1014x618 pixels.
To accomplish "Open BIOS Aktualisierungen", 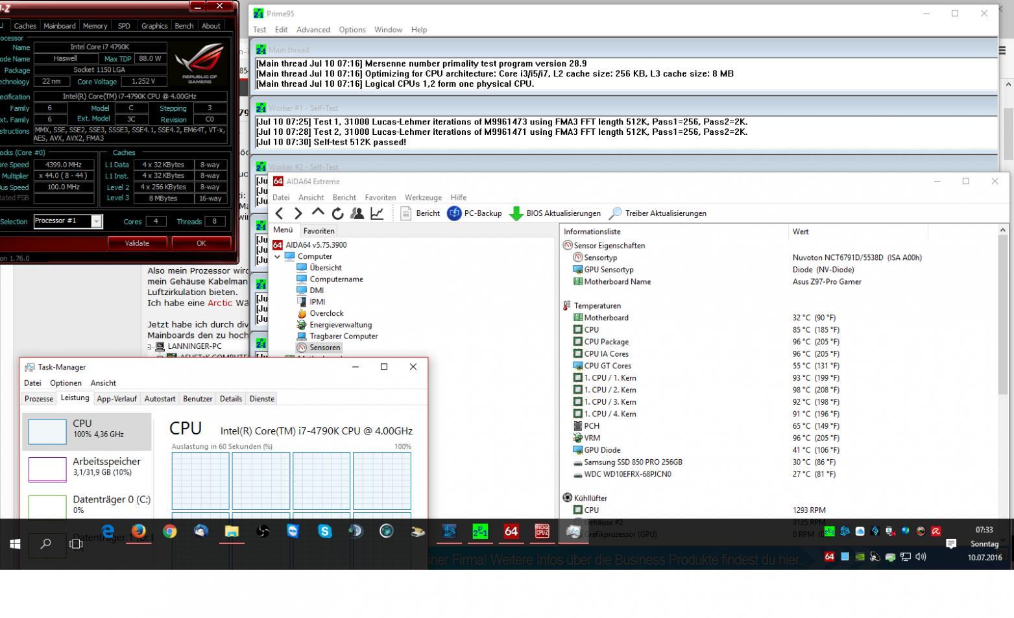I will click(x=555, y=213).
